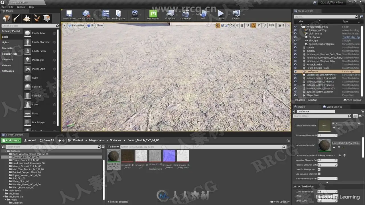Clear the Landscape Materials array with trash icon
Screen dimensions: 365x205
[x=344, y=155]
